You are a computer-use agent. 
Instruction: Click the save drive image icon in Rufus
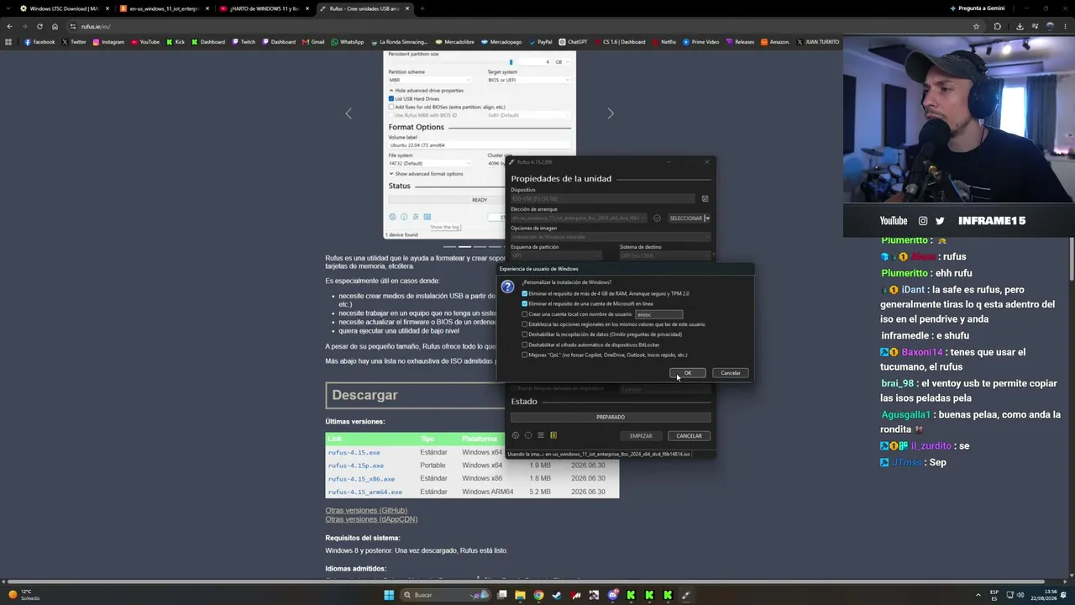705,199
